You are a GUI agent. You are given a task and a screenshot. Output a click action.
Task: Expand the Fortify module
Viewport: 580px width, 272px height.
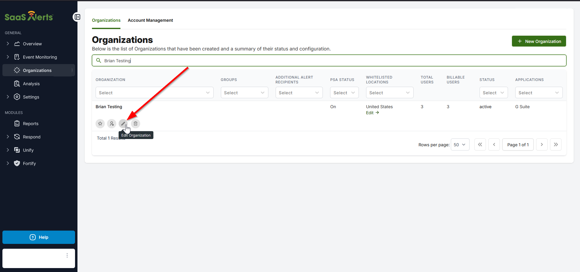click(x=8, y=164)
